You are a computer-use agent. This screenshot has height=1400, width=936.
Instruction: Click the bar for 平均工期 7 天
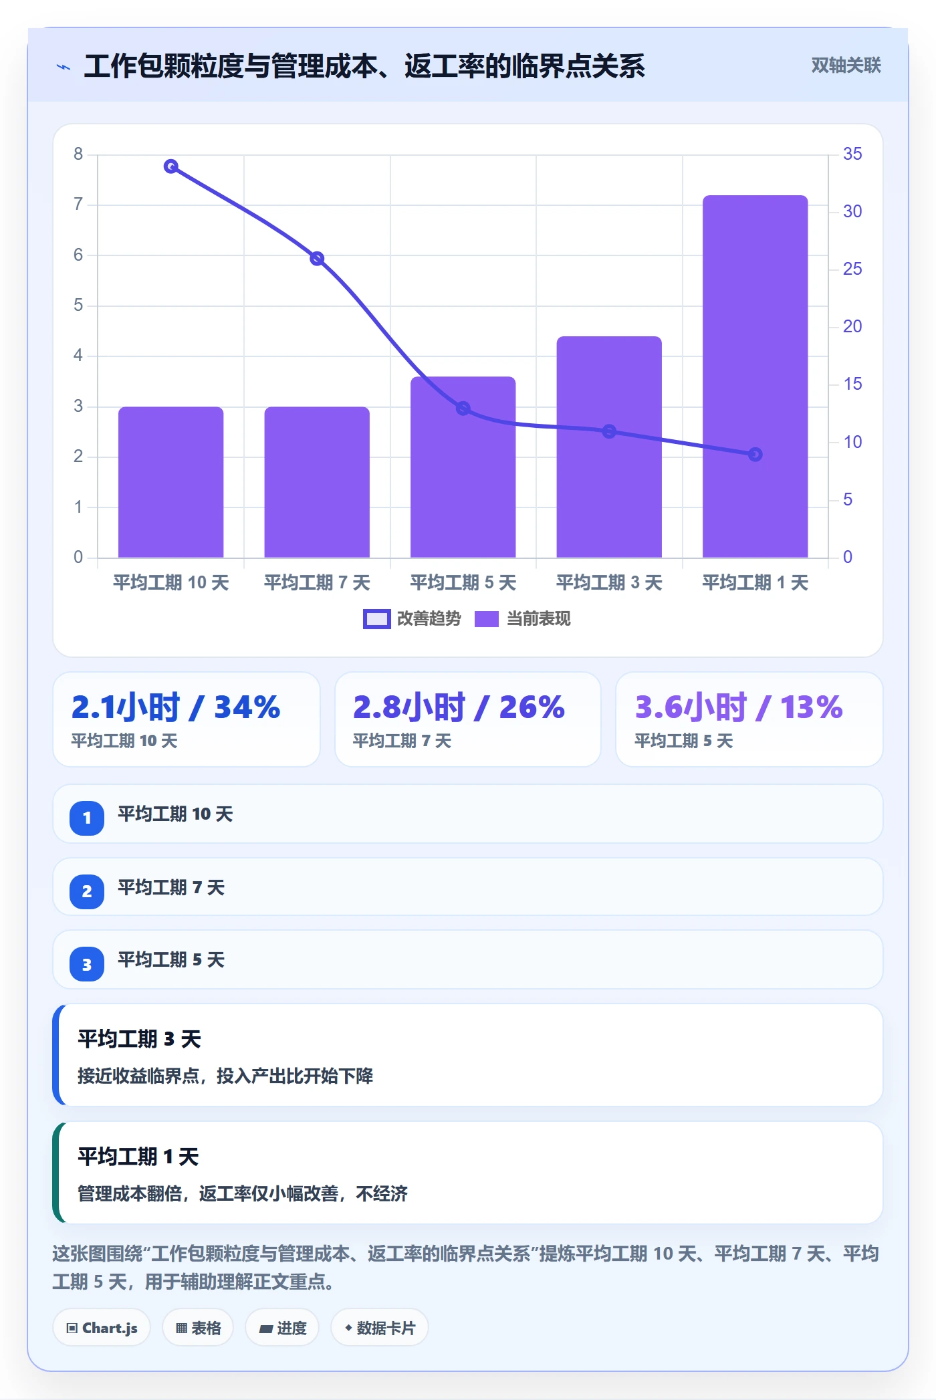click(x=317, y=482)
